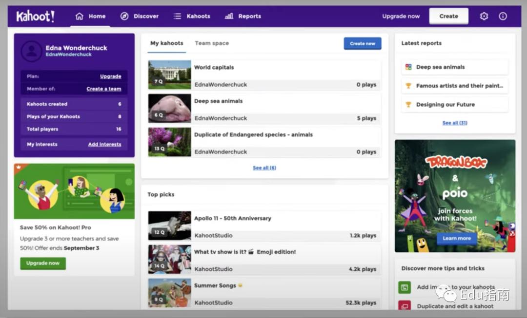The image size is (527, 318).
Task: Click the Kahoots created stat row
Action: coord(74,104)
